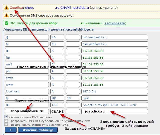160x135 pixels.
Task: Click the CNAME record type field
Action: [x=57, y=111]
